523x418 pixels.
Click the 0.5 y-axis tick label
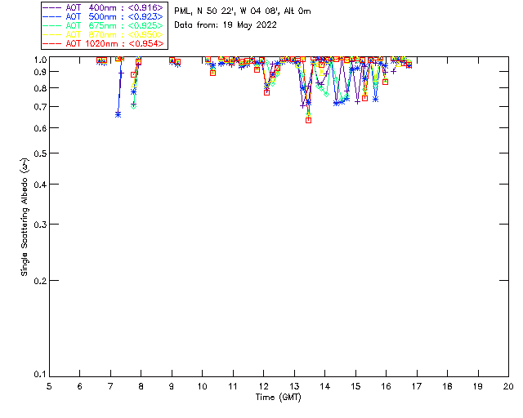[40, 153]
